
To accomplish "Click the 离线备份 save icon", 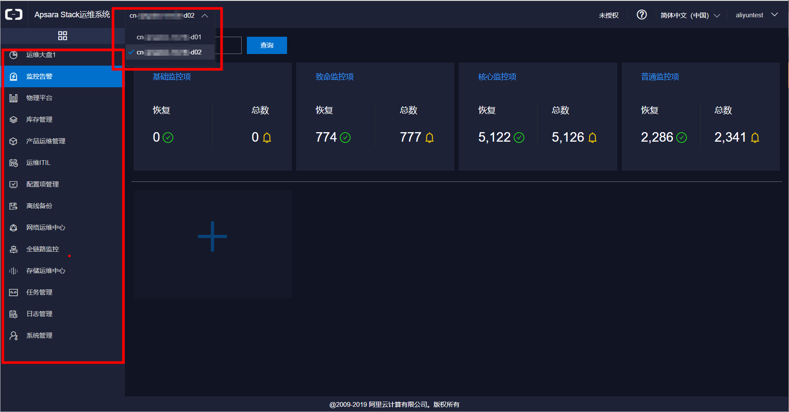I will [13, 206].
